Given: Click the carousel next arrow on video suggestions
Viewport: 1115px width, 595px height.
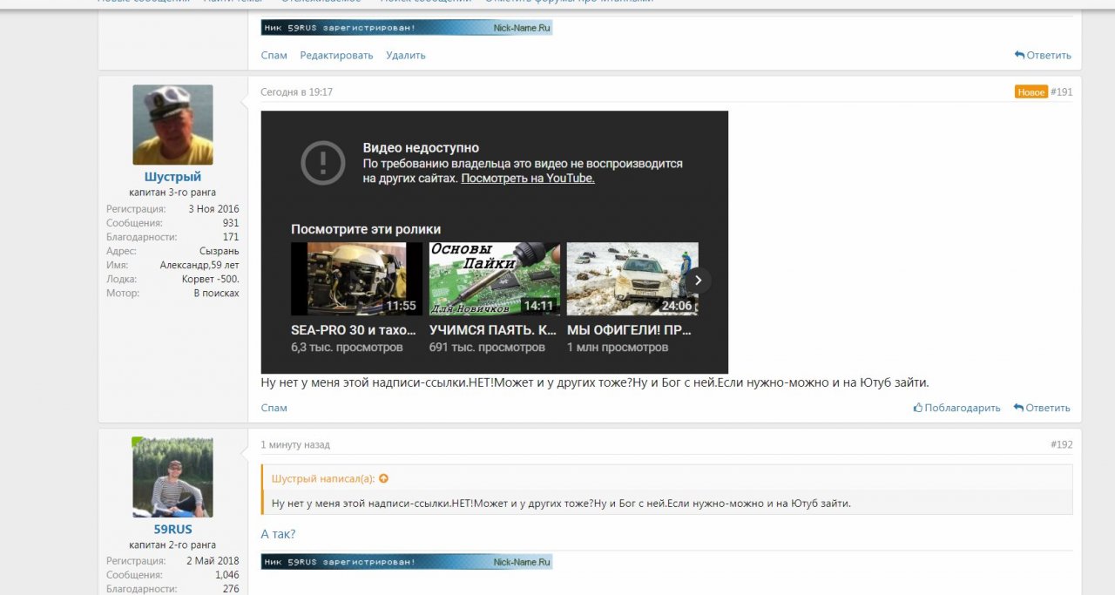Looking at the screenshot, I should pos(697,280).
